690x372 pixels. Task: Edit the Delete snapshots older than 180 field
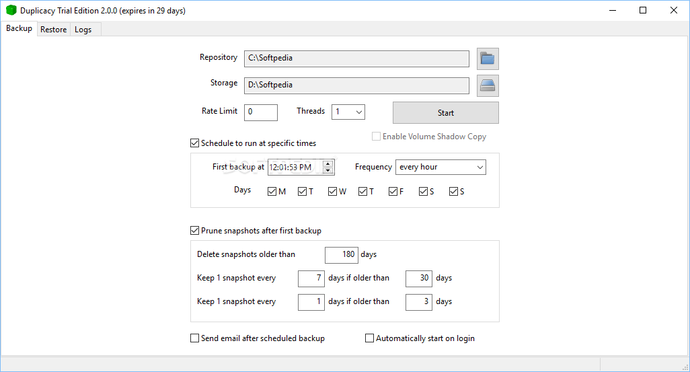point(342,255)
